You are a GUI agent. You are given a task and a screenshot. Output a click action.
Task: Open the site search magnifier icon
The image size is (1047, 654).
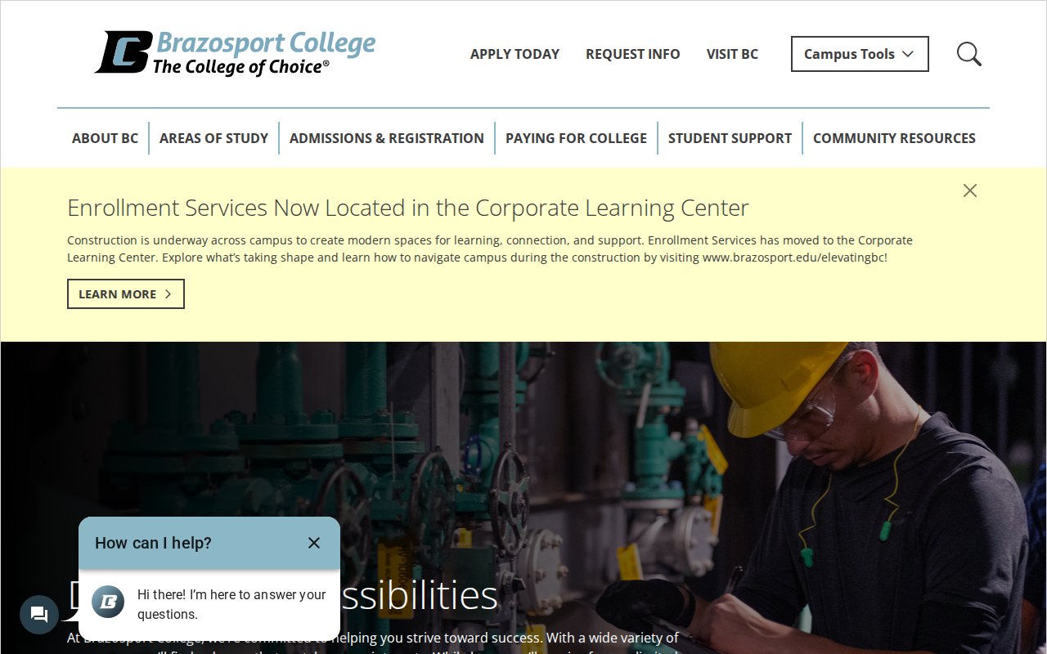click(x=968, y=54)
